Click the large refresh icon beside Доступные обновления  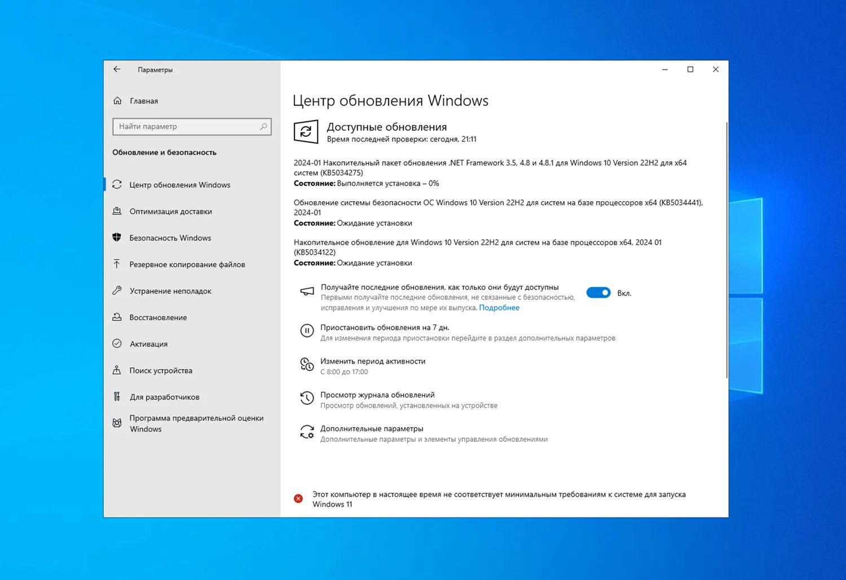click(306, 131)
